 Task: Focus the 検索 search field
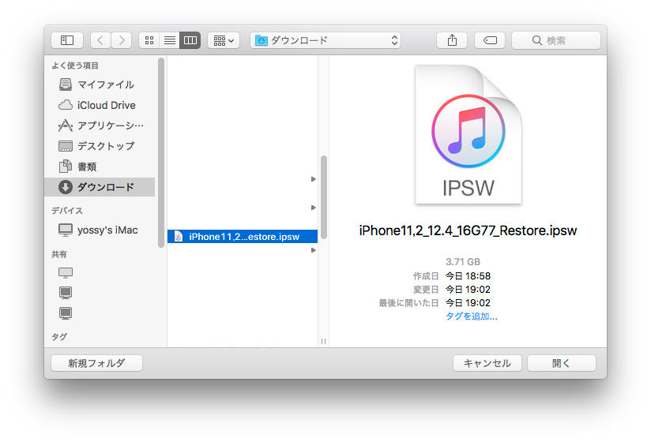click(556, 40)
